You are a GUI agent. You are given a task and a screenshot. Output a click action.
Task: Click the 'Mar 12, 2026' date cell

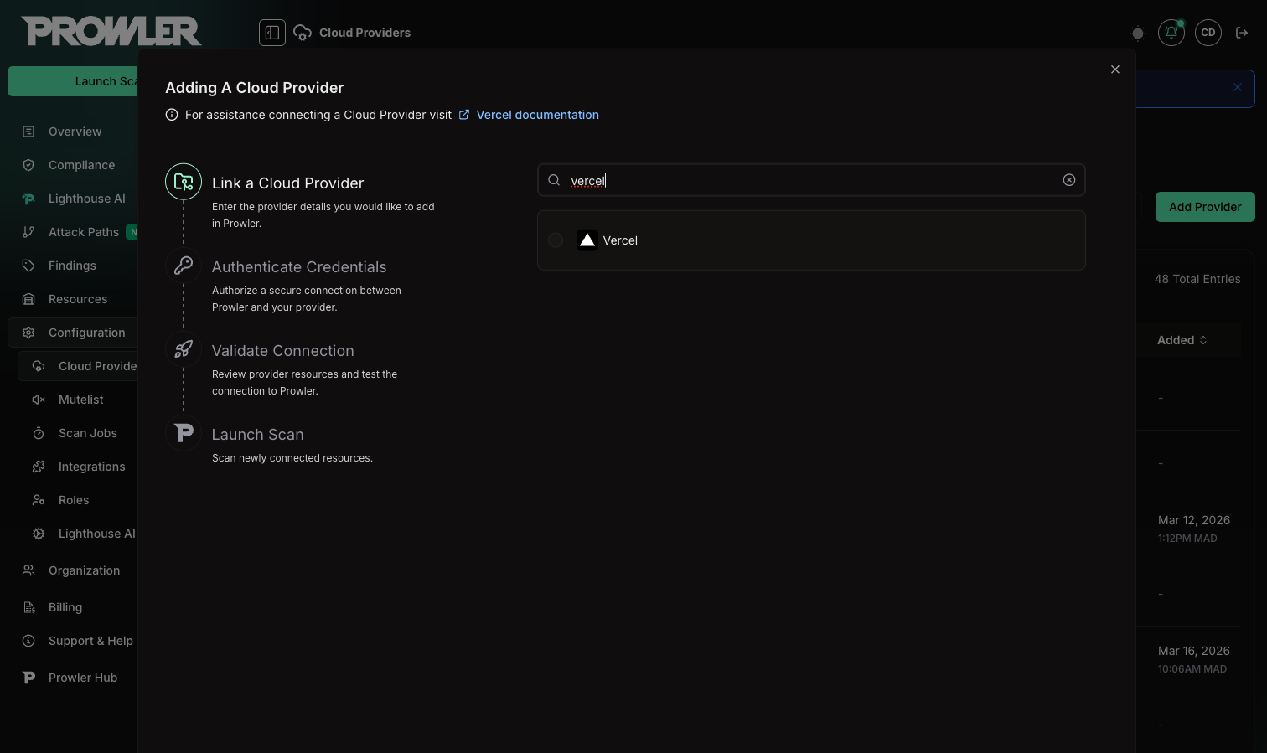pos(1194,520)
